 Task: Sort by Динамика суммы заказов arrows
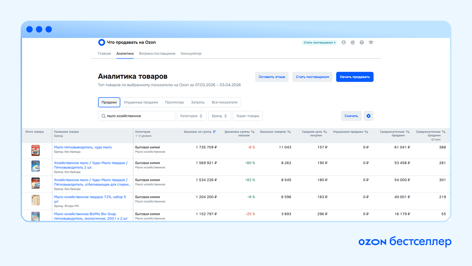[253, 132]
